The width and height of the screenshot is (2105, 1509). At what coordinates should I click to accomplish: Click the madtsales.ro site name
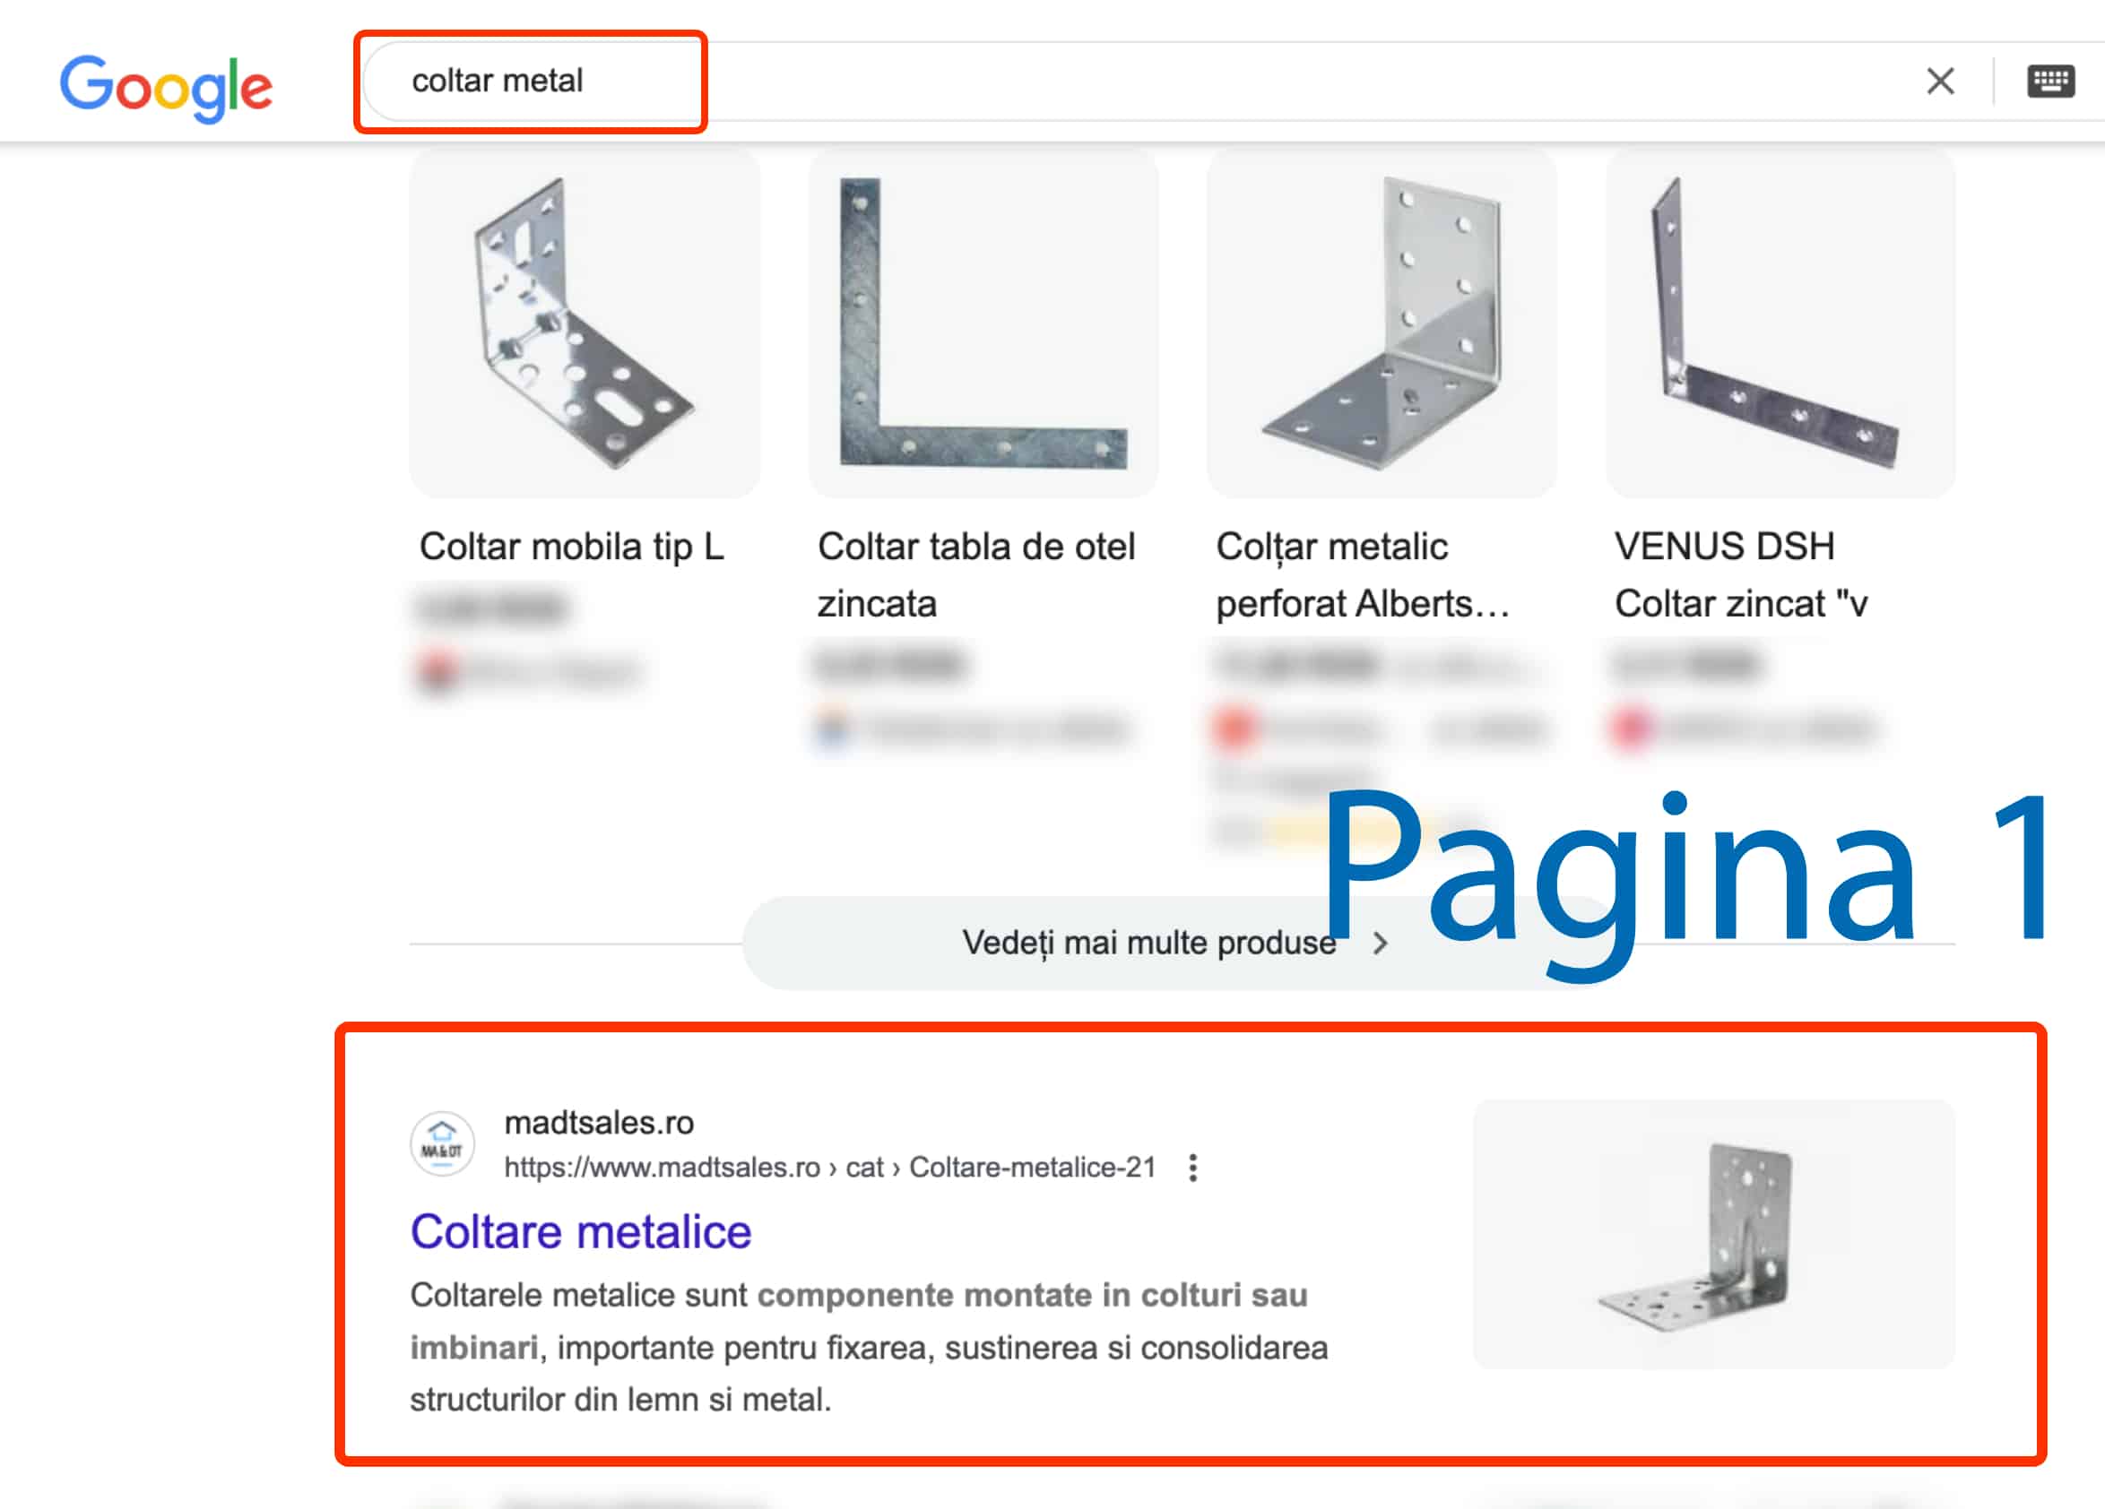599,1123
